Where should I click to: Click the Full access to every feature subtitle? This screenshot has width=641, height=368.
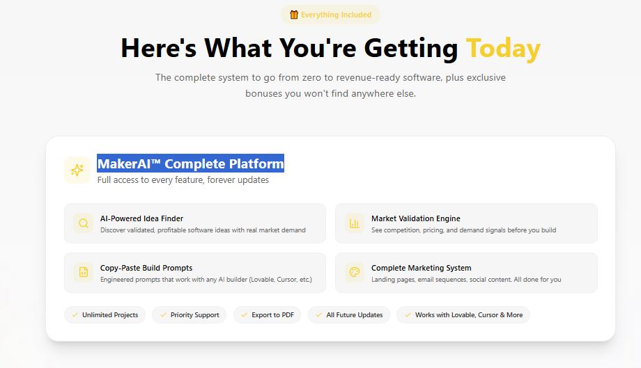(x=183, y=180)
